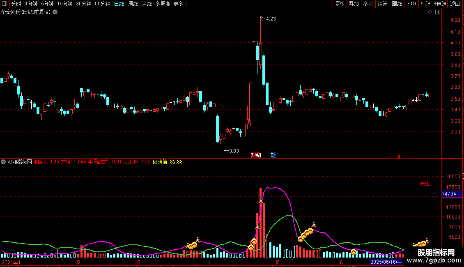
Task: Open the 画线 drawing tools
Action: [x=397, y=4]
